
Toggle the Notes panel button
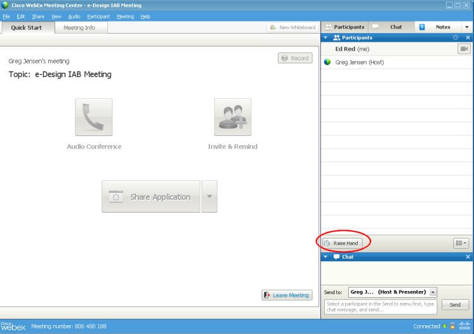pos(438,27)
